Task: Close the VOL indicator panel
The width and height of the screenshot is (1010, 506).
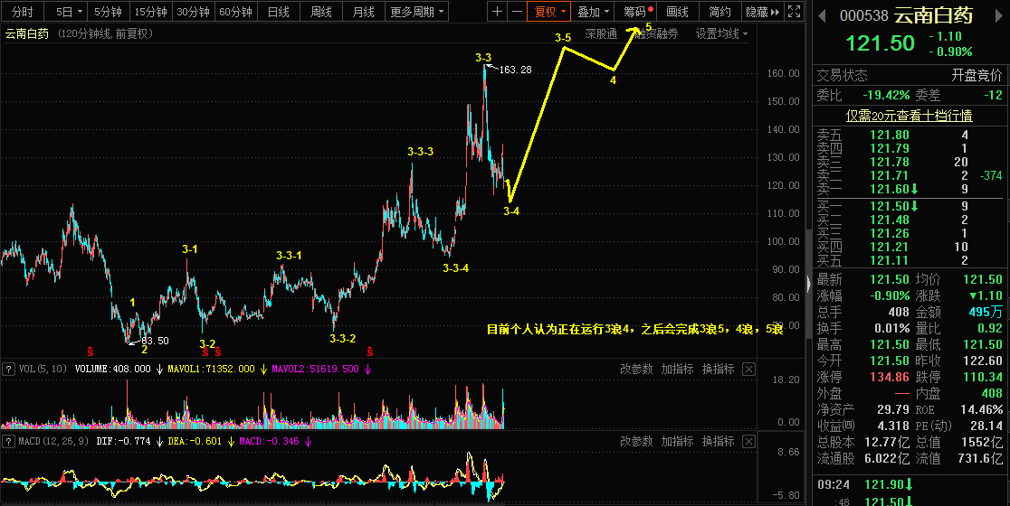Action: click(x=748, y=369)
